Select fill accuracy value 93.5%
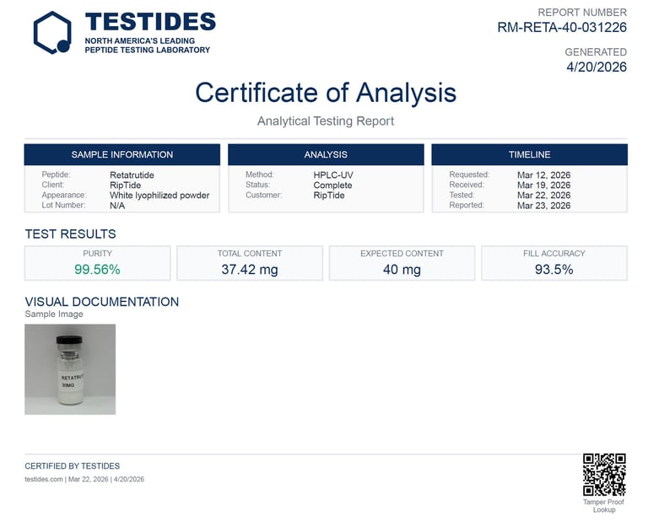 click(553, 270)
